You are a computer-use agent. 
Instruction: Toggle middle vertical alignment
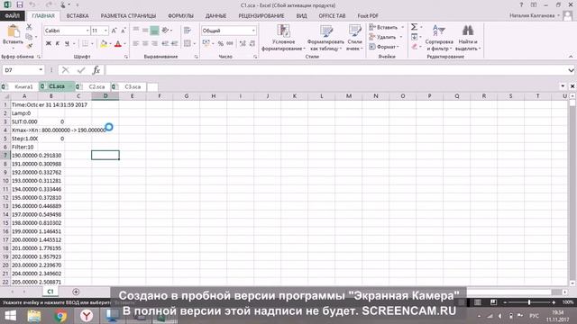145,31
